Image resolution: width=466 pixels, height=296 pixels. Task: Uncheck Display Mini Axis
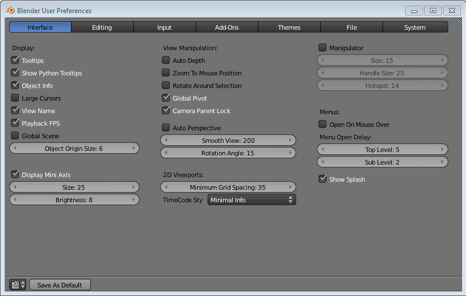point(15,174)
